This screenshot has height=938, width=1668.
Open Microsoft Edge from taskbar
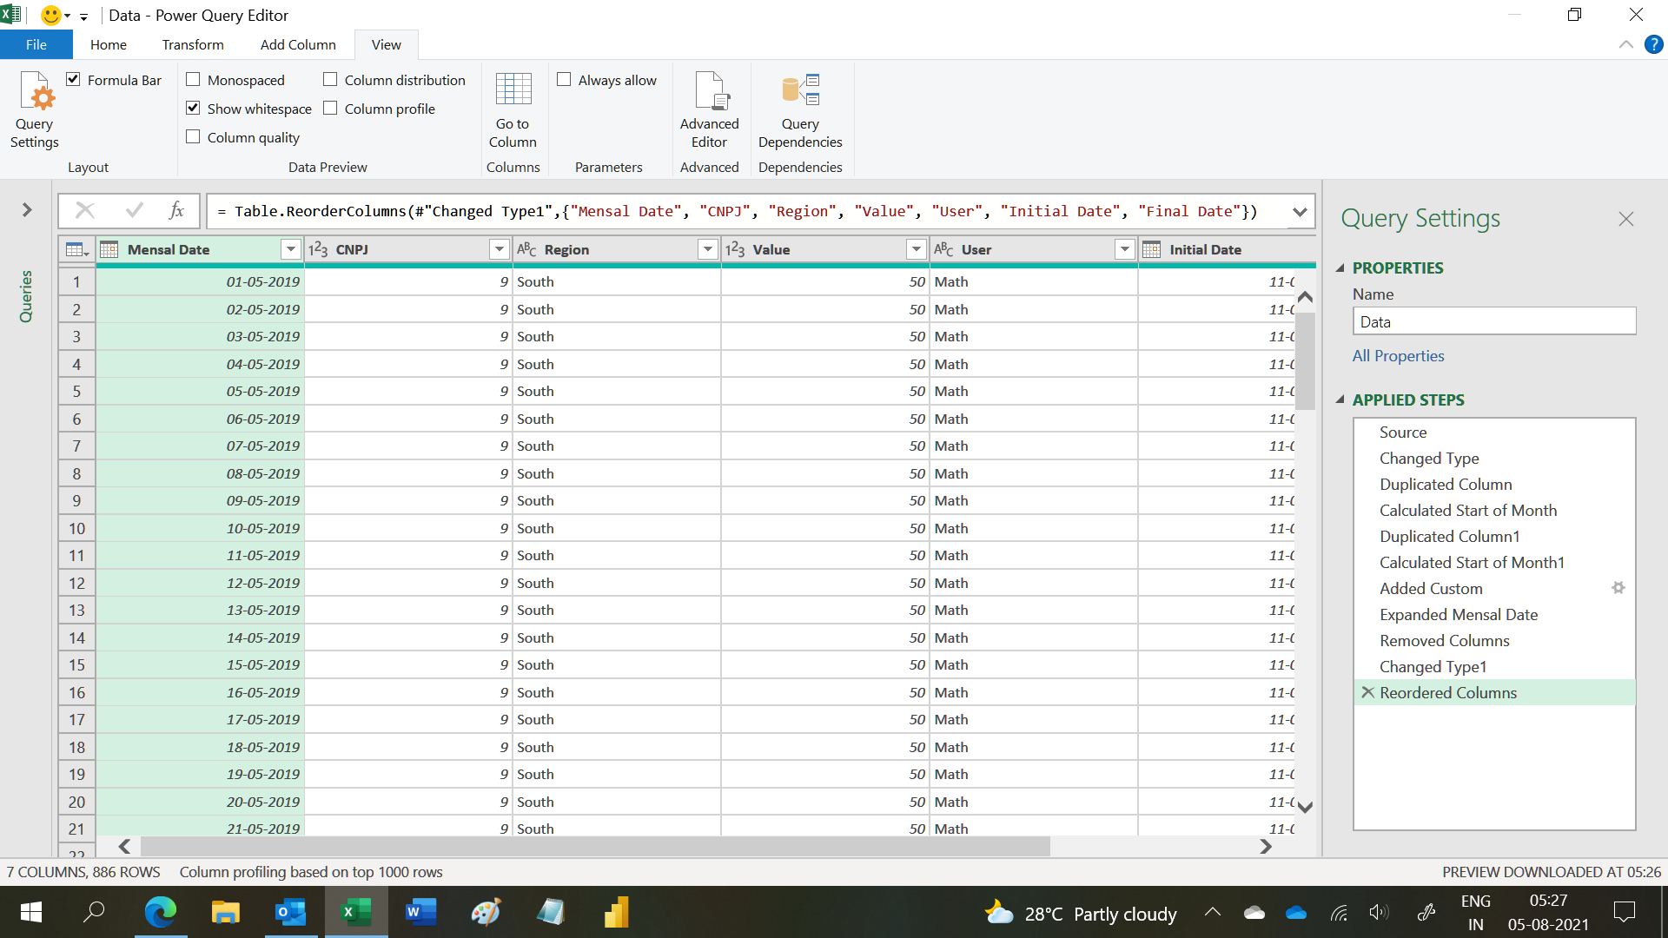click(161, 912)
